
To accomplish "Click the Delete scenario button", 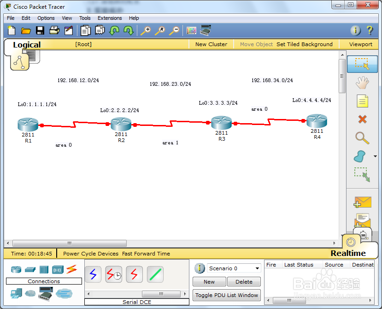I will point(244,282).
